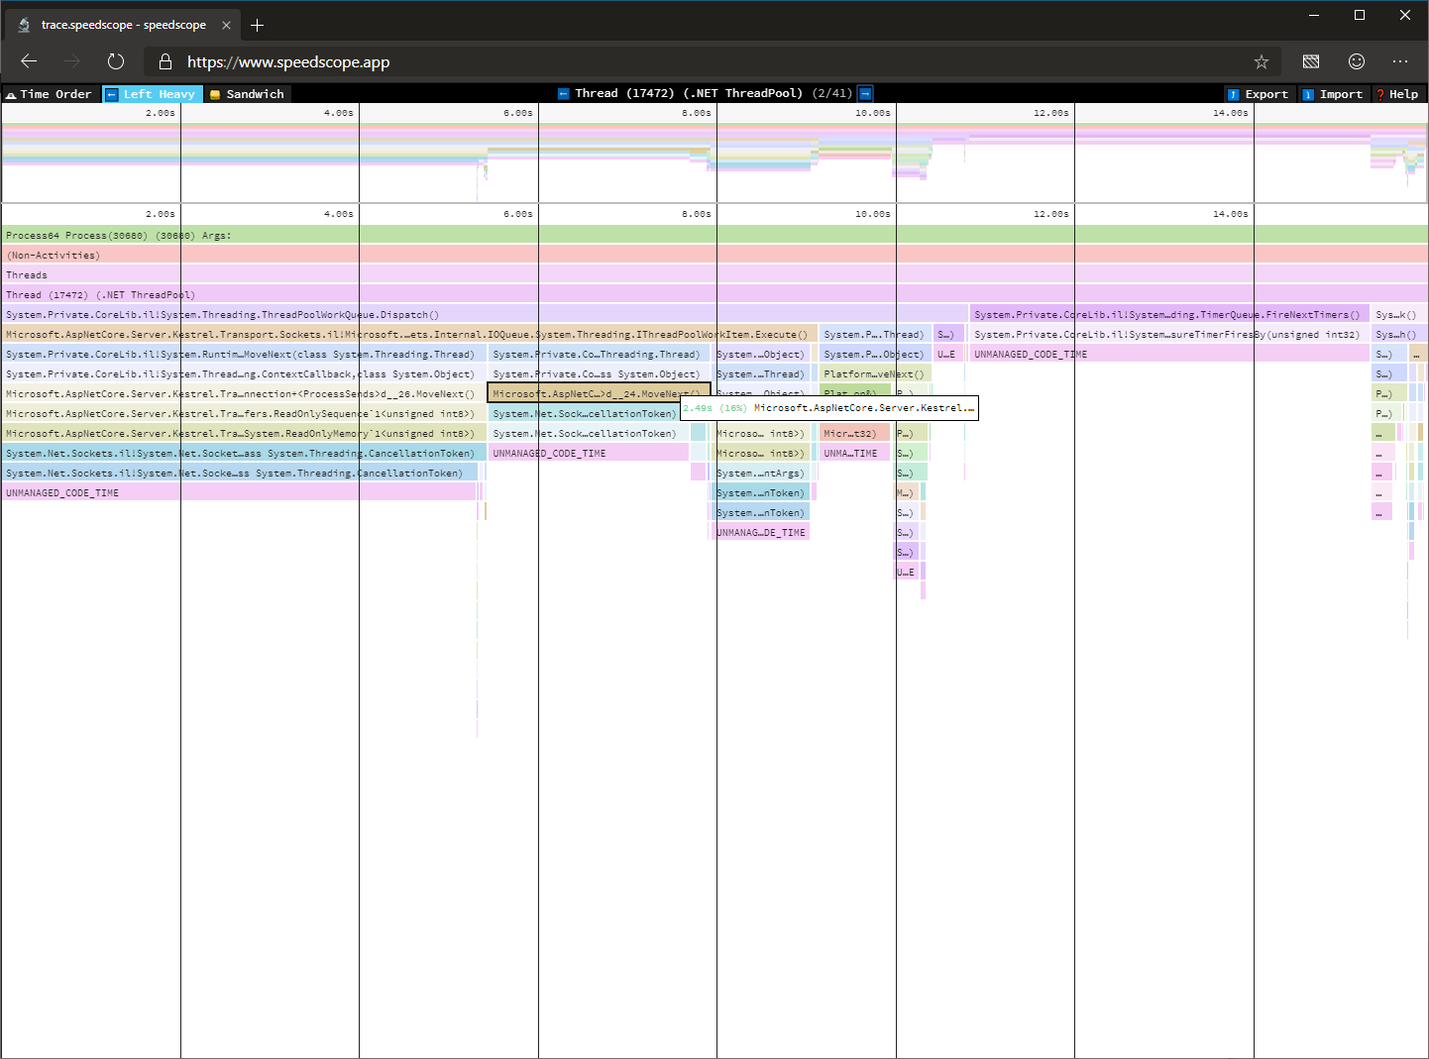The width and height of the screenshot is (1429, 1059).
Task: Minimize the browser window
Action: point(1314,15)
